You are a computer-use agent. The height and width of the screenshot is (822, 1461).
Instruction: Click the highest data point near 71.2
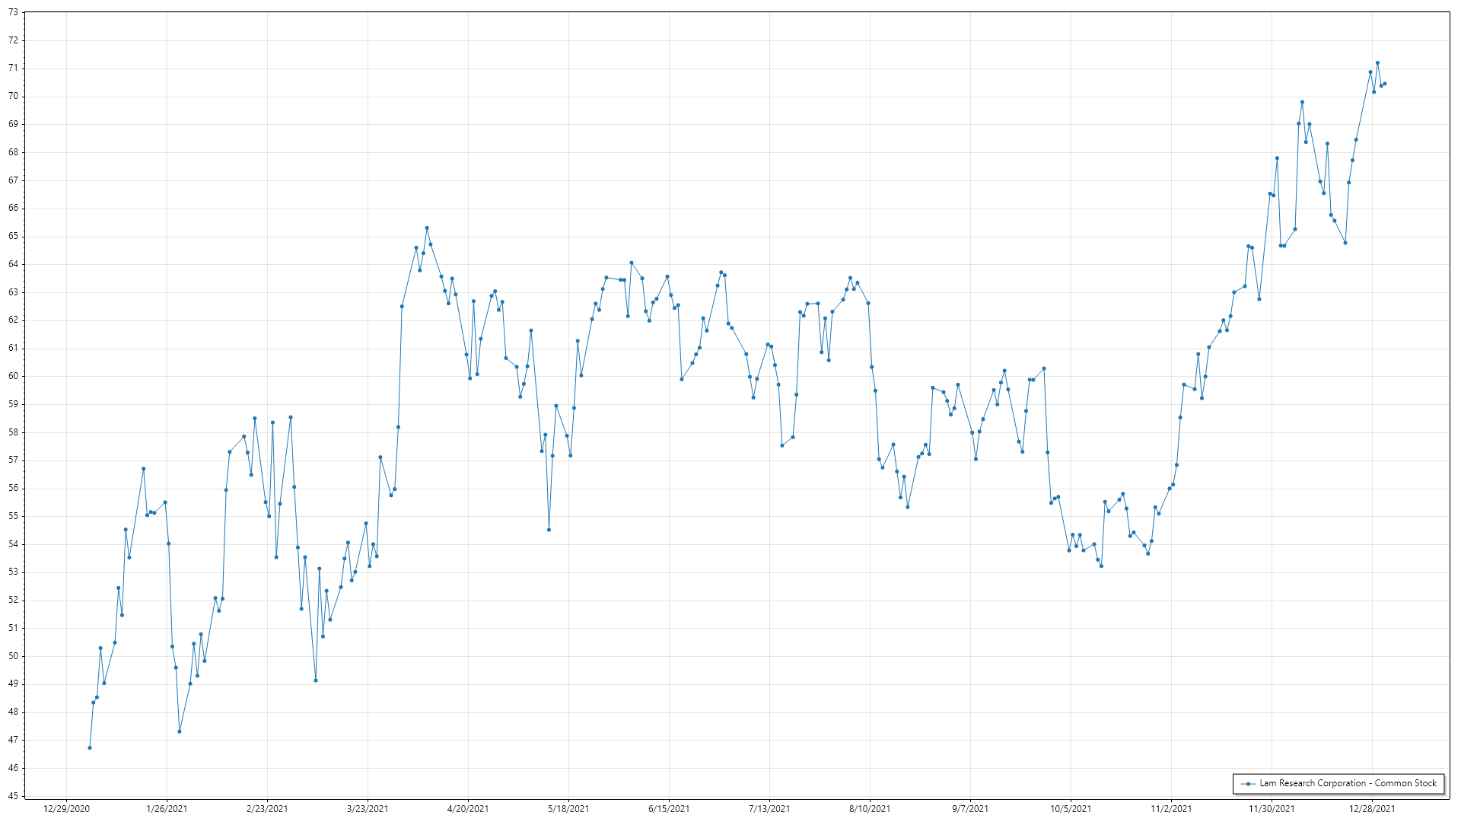point(1377,63)
